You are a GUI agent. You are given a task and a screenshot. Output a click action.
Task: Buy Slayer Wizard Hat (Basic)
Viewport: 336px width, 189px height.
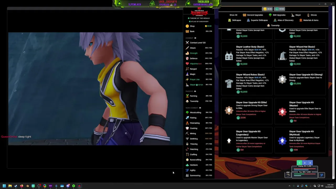pyautogui.click(x=300, y=55)
